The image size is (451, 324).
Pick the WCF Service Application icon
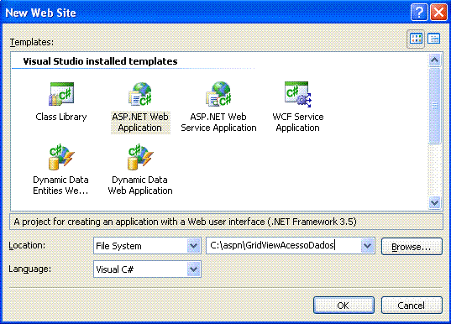[297, 94]
